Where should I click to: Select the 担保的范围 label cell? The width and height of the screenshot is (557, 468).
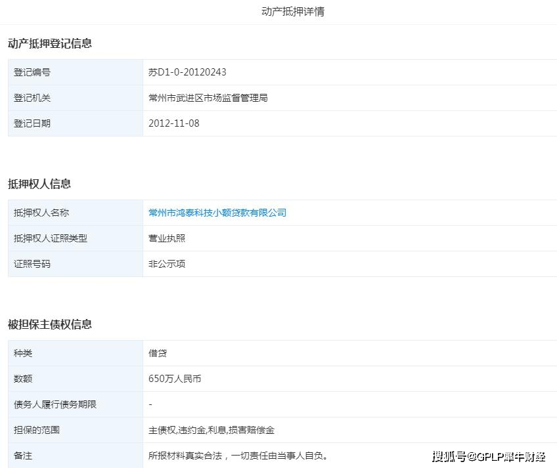(76, 430)
